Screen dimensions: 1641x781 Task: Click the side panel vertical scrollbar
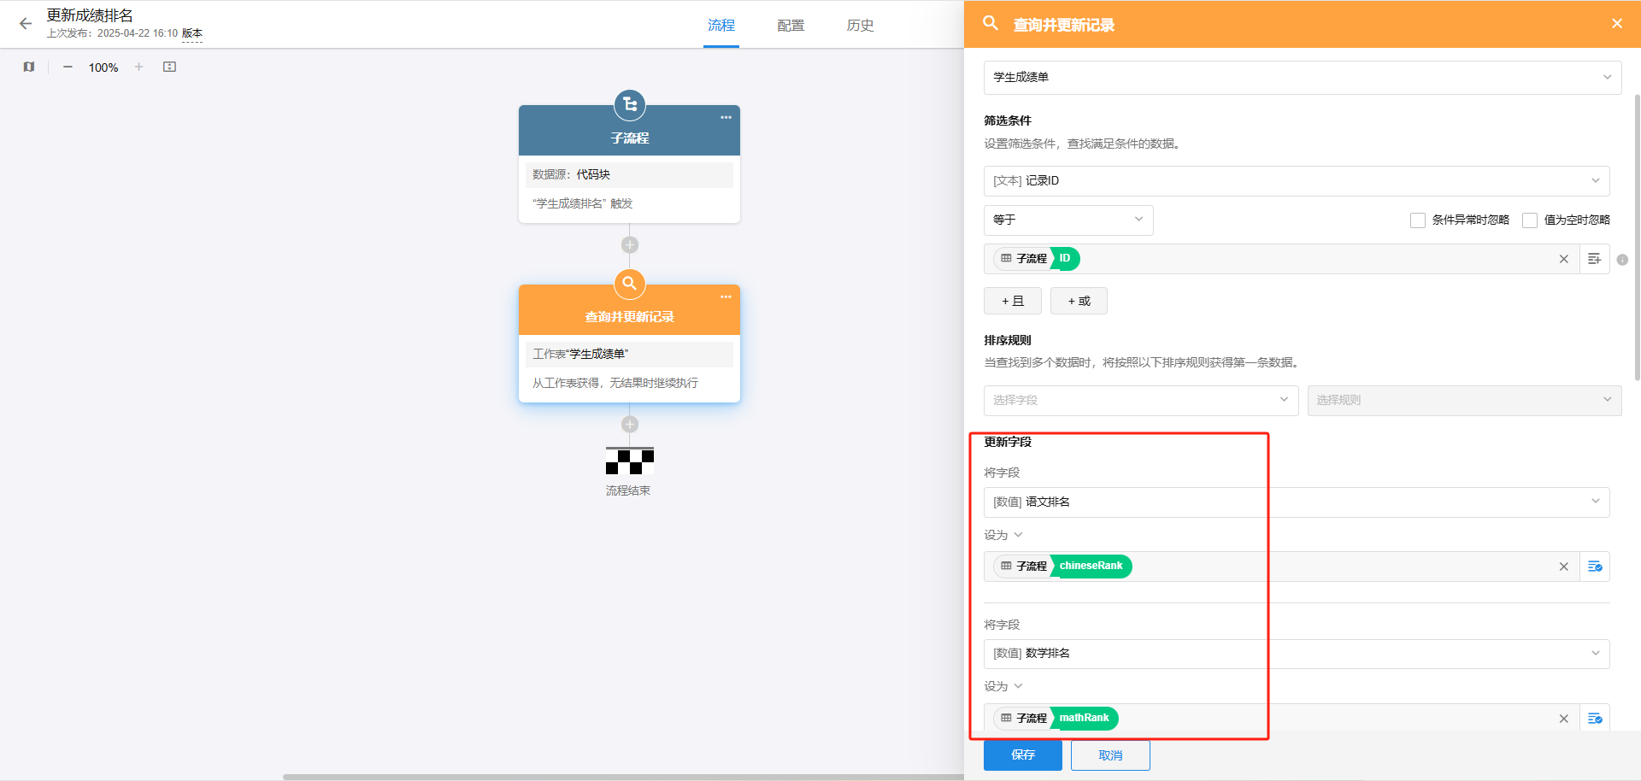click(1637, 237)
